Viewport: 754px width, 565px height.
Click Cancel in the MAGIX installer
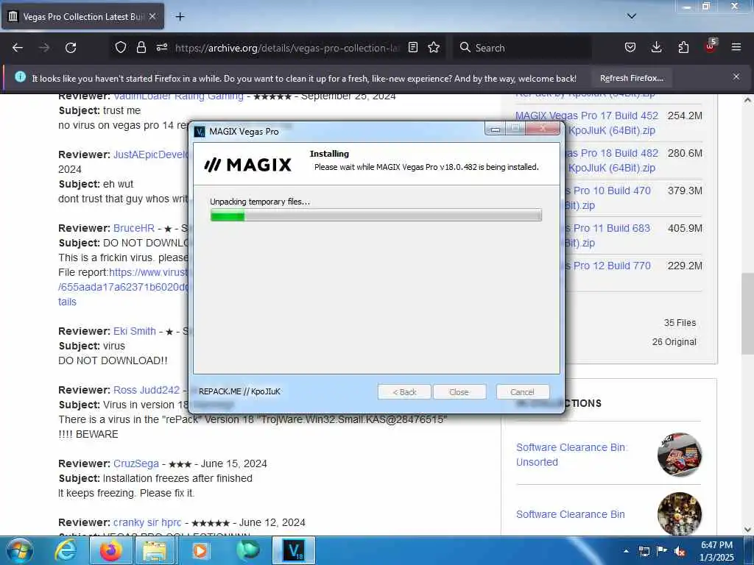tap(522, 392)
